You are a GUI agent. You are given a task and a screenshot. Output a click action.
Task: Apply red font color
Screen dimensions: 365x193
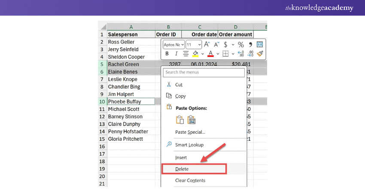[x=210, y=54]
